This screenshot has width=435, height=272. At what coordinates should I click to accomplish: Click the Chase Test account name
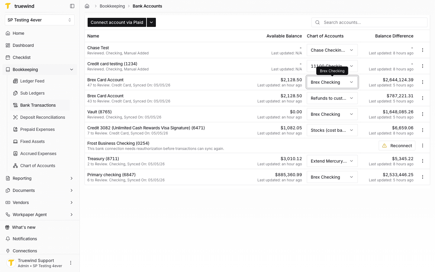tap(98, 48)
